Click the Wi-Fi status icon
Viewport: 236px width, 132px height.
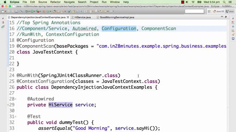193,2
